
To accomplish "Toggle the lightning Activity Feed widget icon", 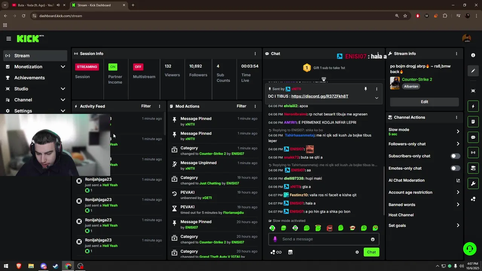I will tap(473, 107).
